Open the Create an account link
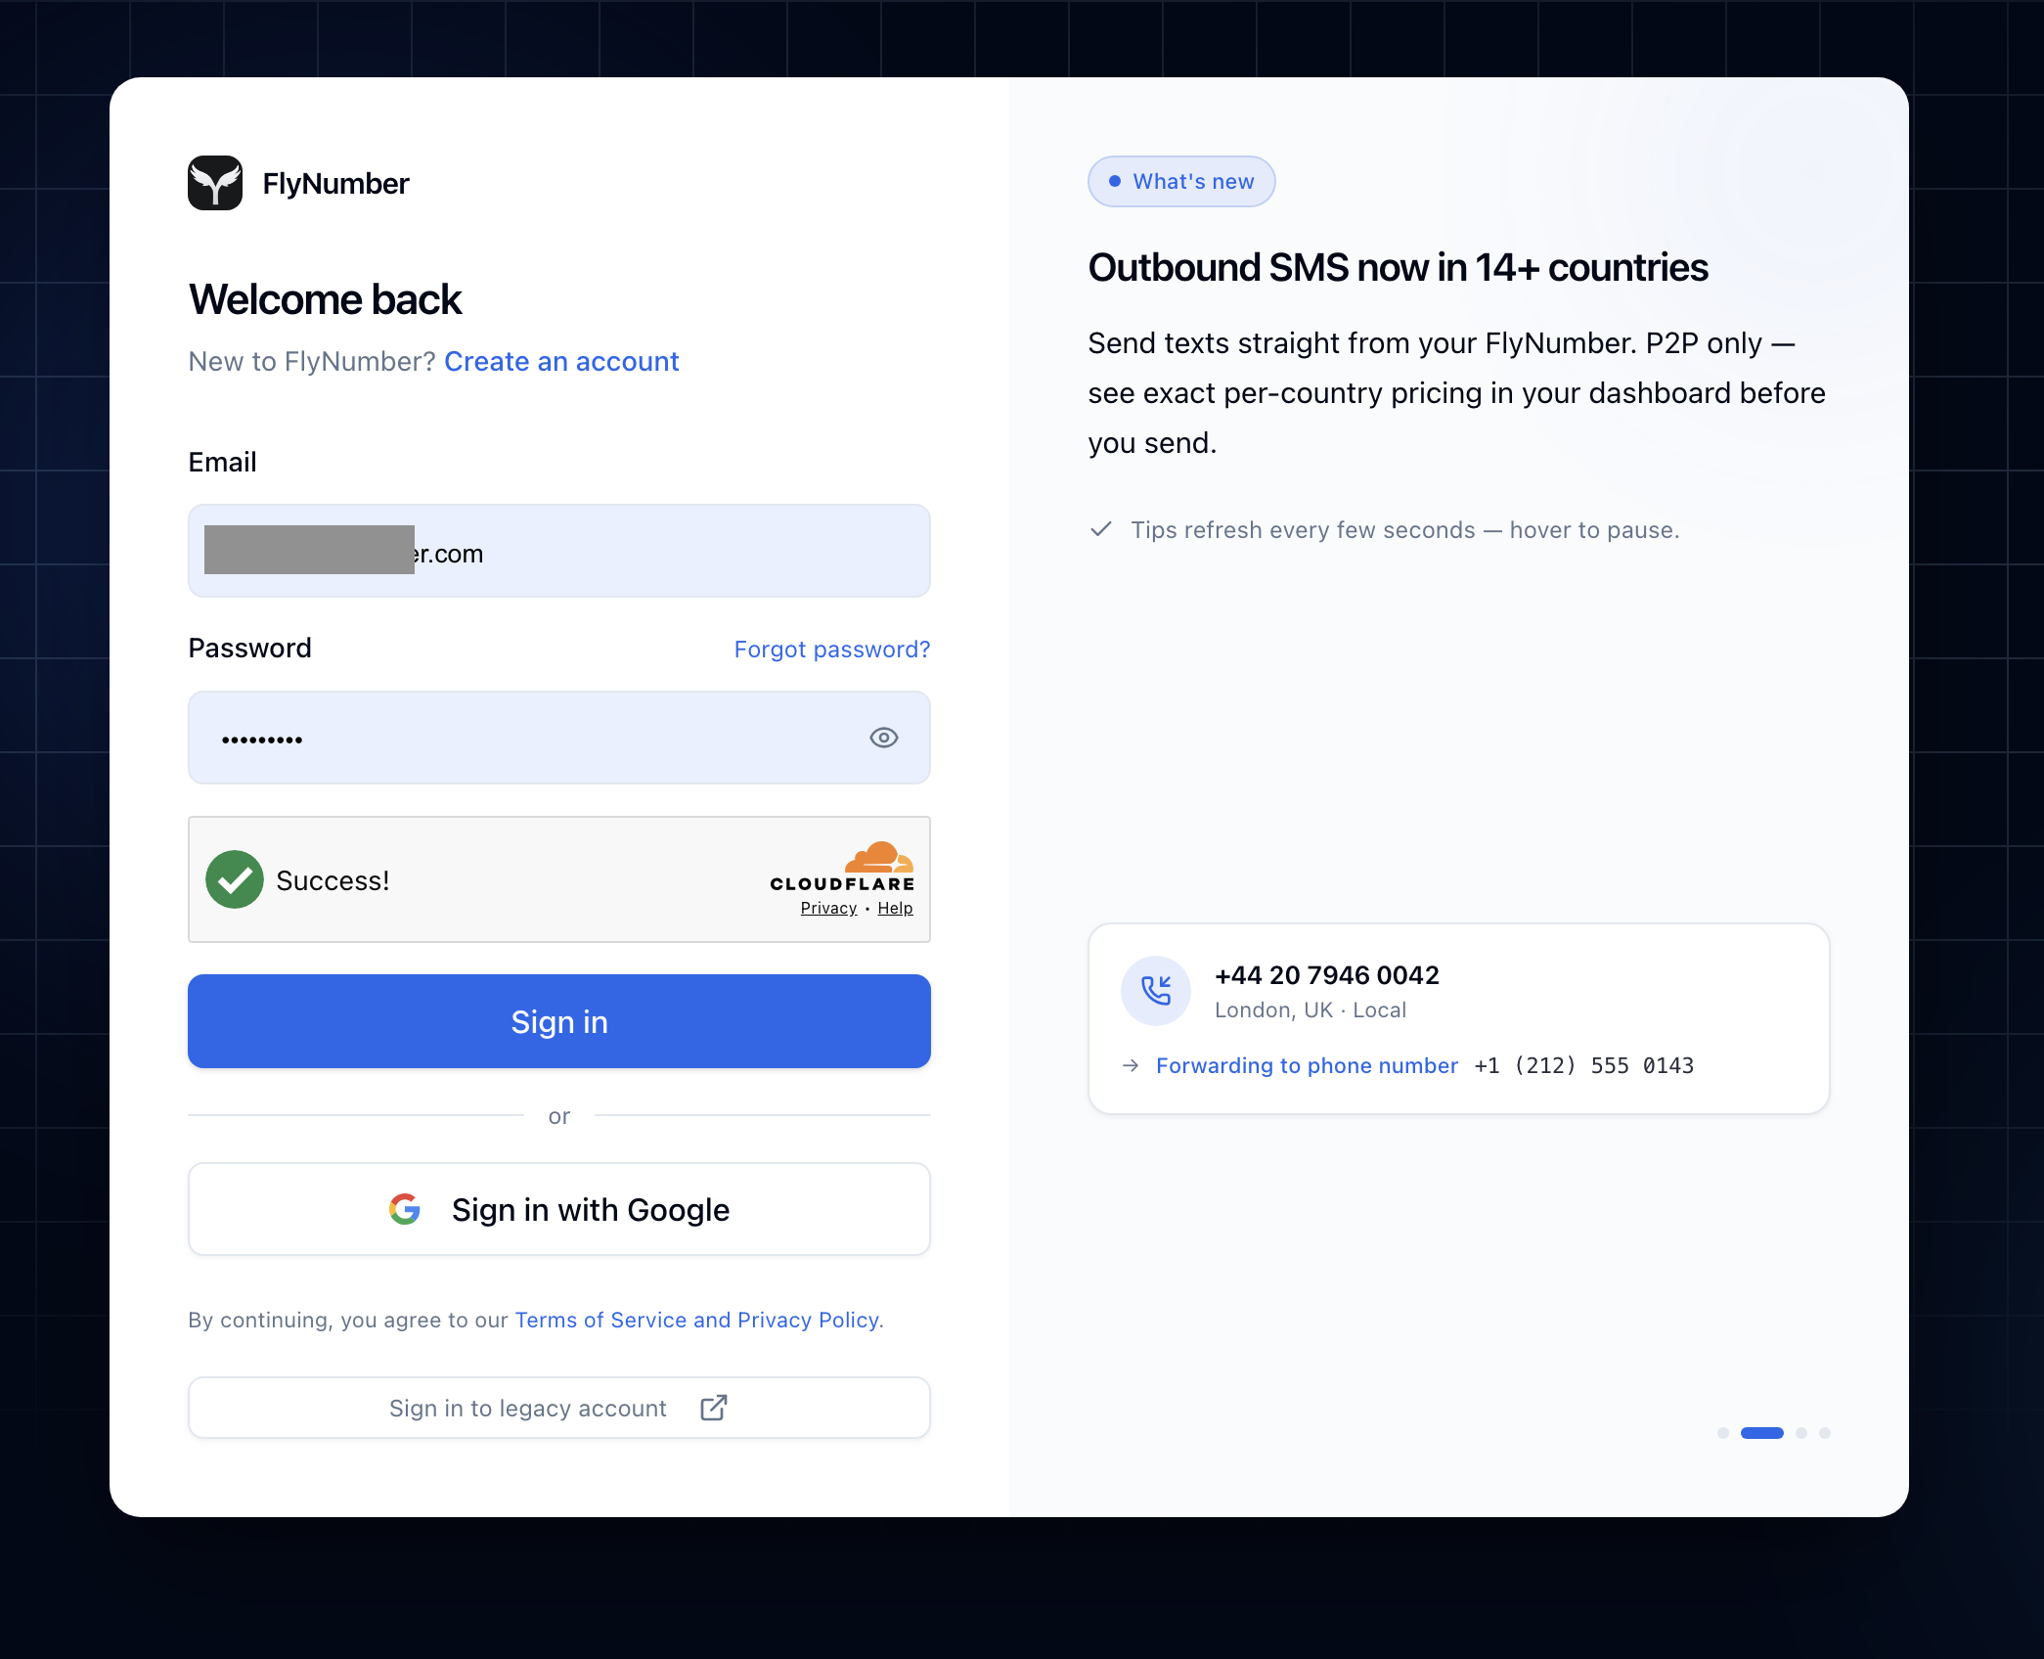This screenshot has height=1659, width=2044. click(561, 361)
